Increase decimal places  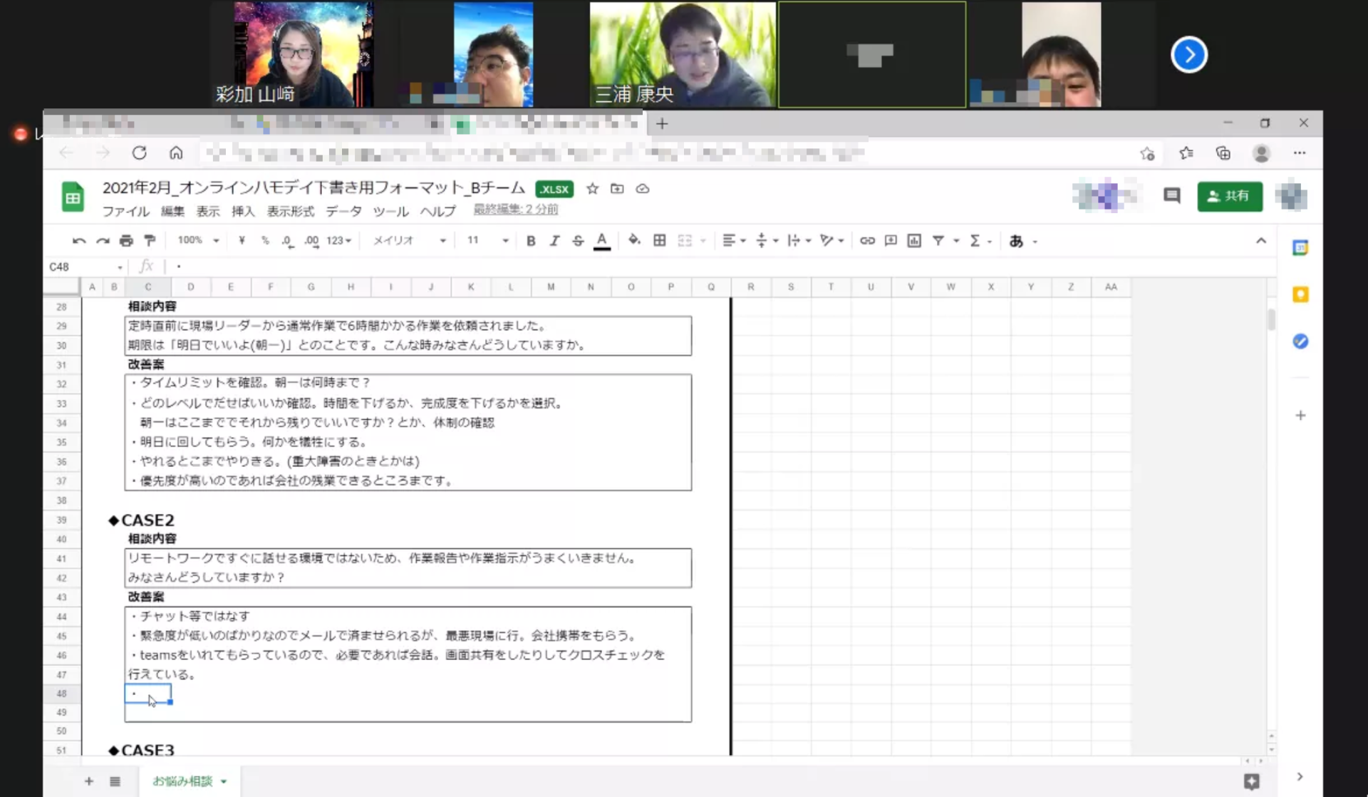tap(311, 241)
